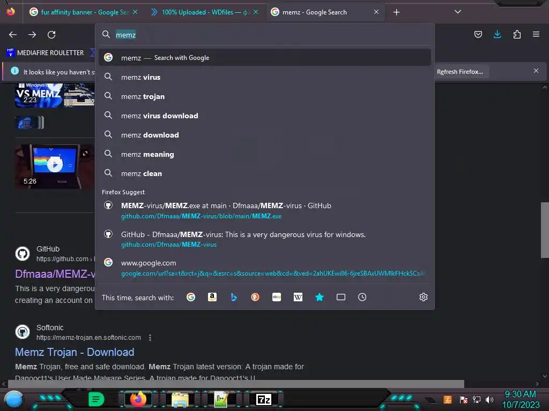Open the network icon in tray

pos(477,399)
